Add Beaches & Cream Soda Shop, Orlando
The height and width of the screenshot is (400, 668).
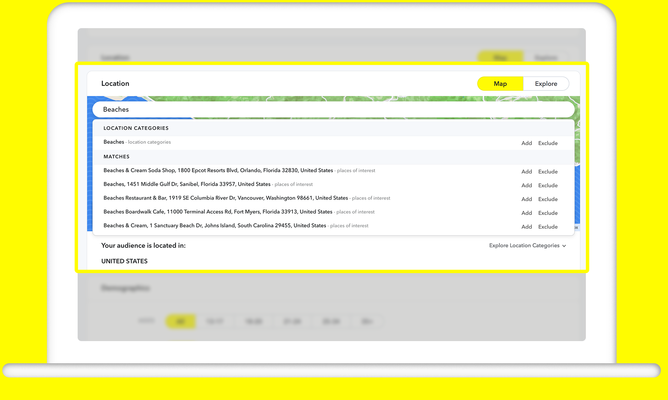pos(527,171)
